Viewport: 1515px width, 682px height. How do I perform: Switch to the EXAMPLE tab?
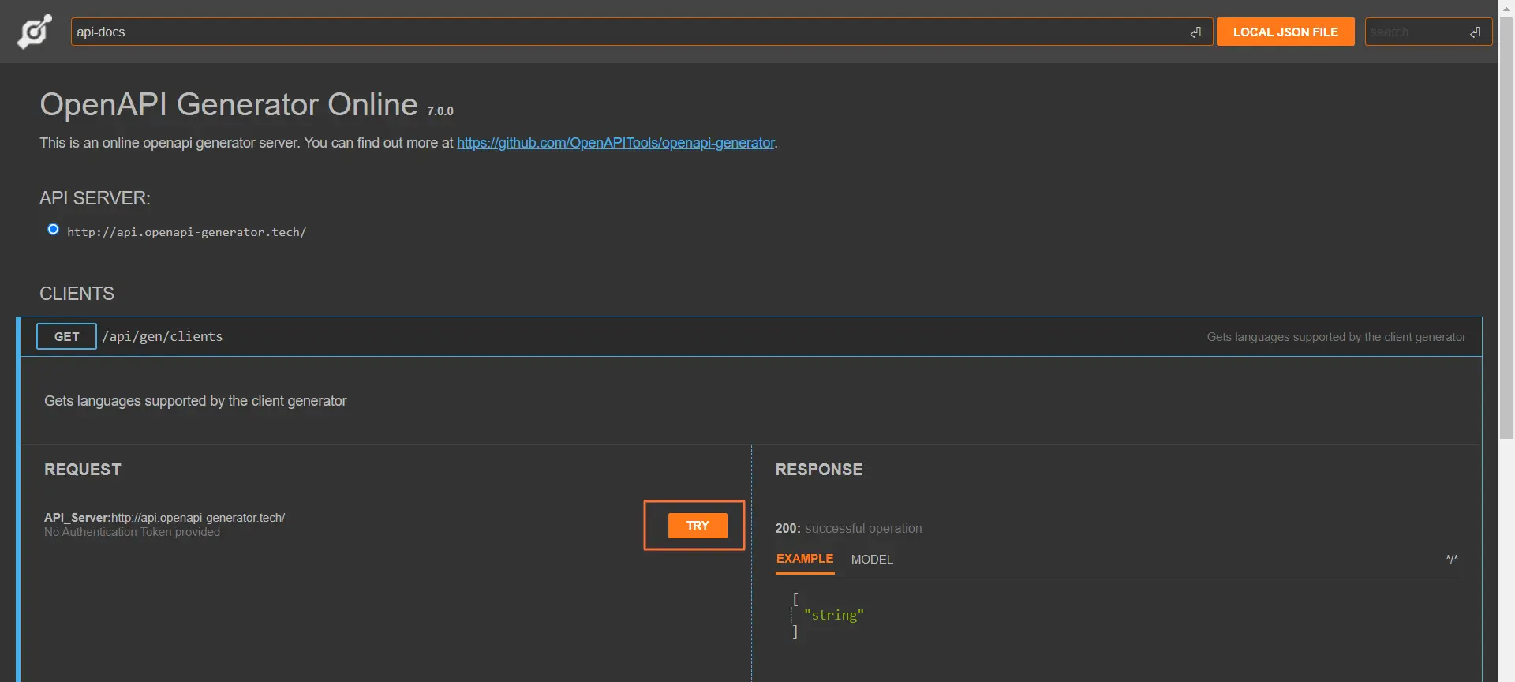[805, 559]
